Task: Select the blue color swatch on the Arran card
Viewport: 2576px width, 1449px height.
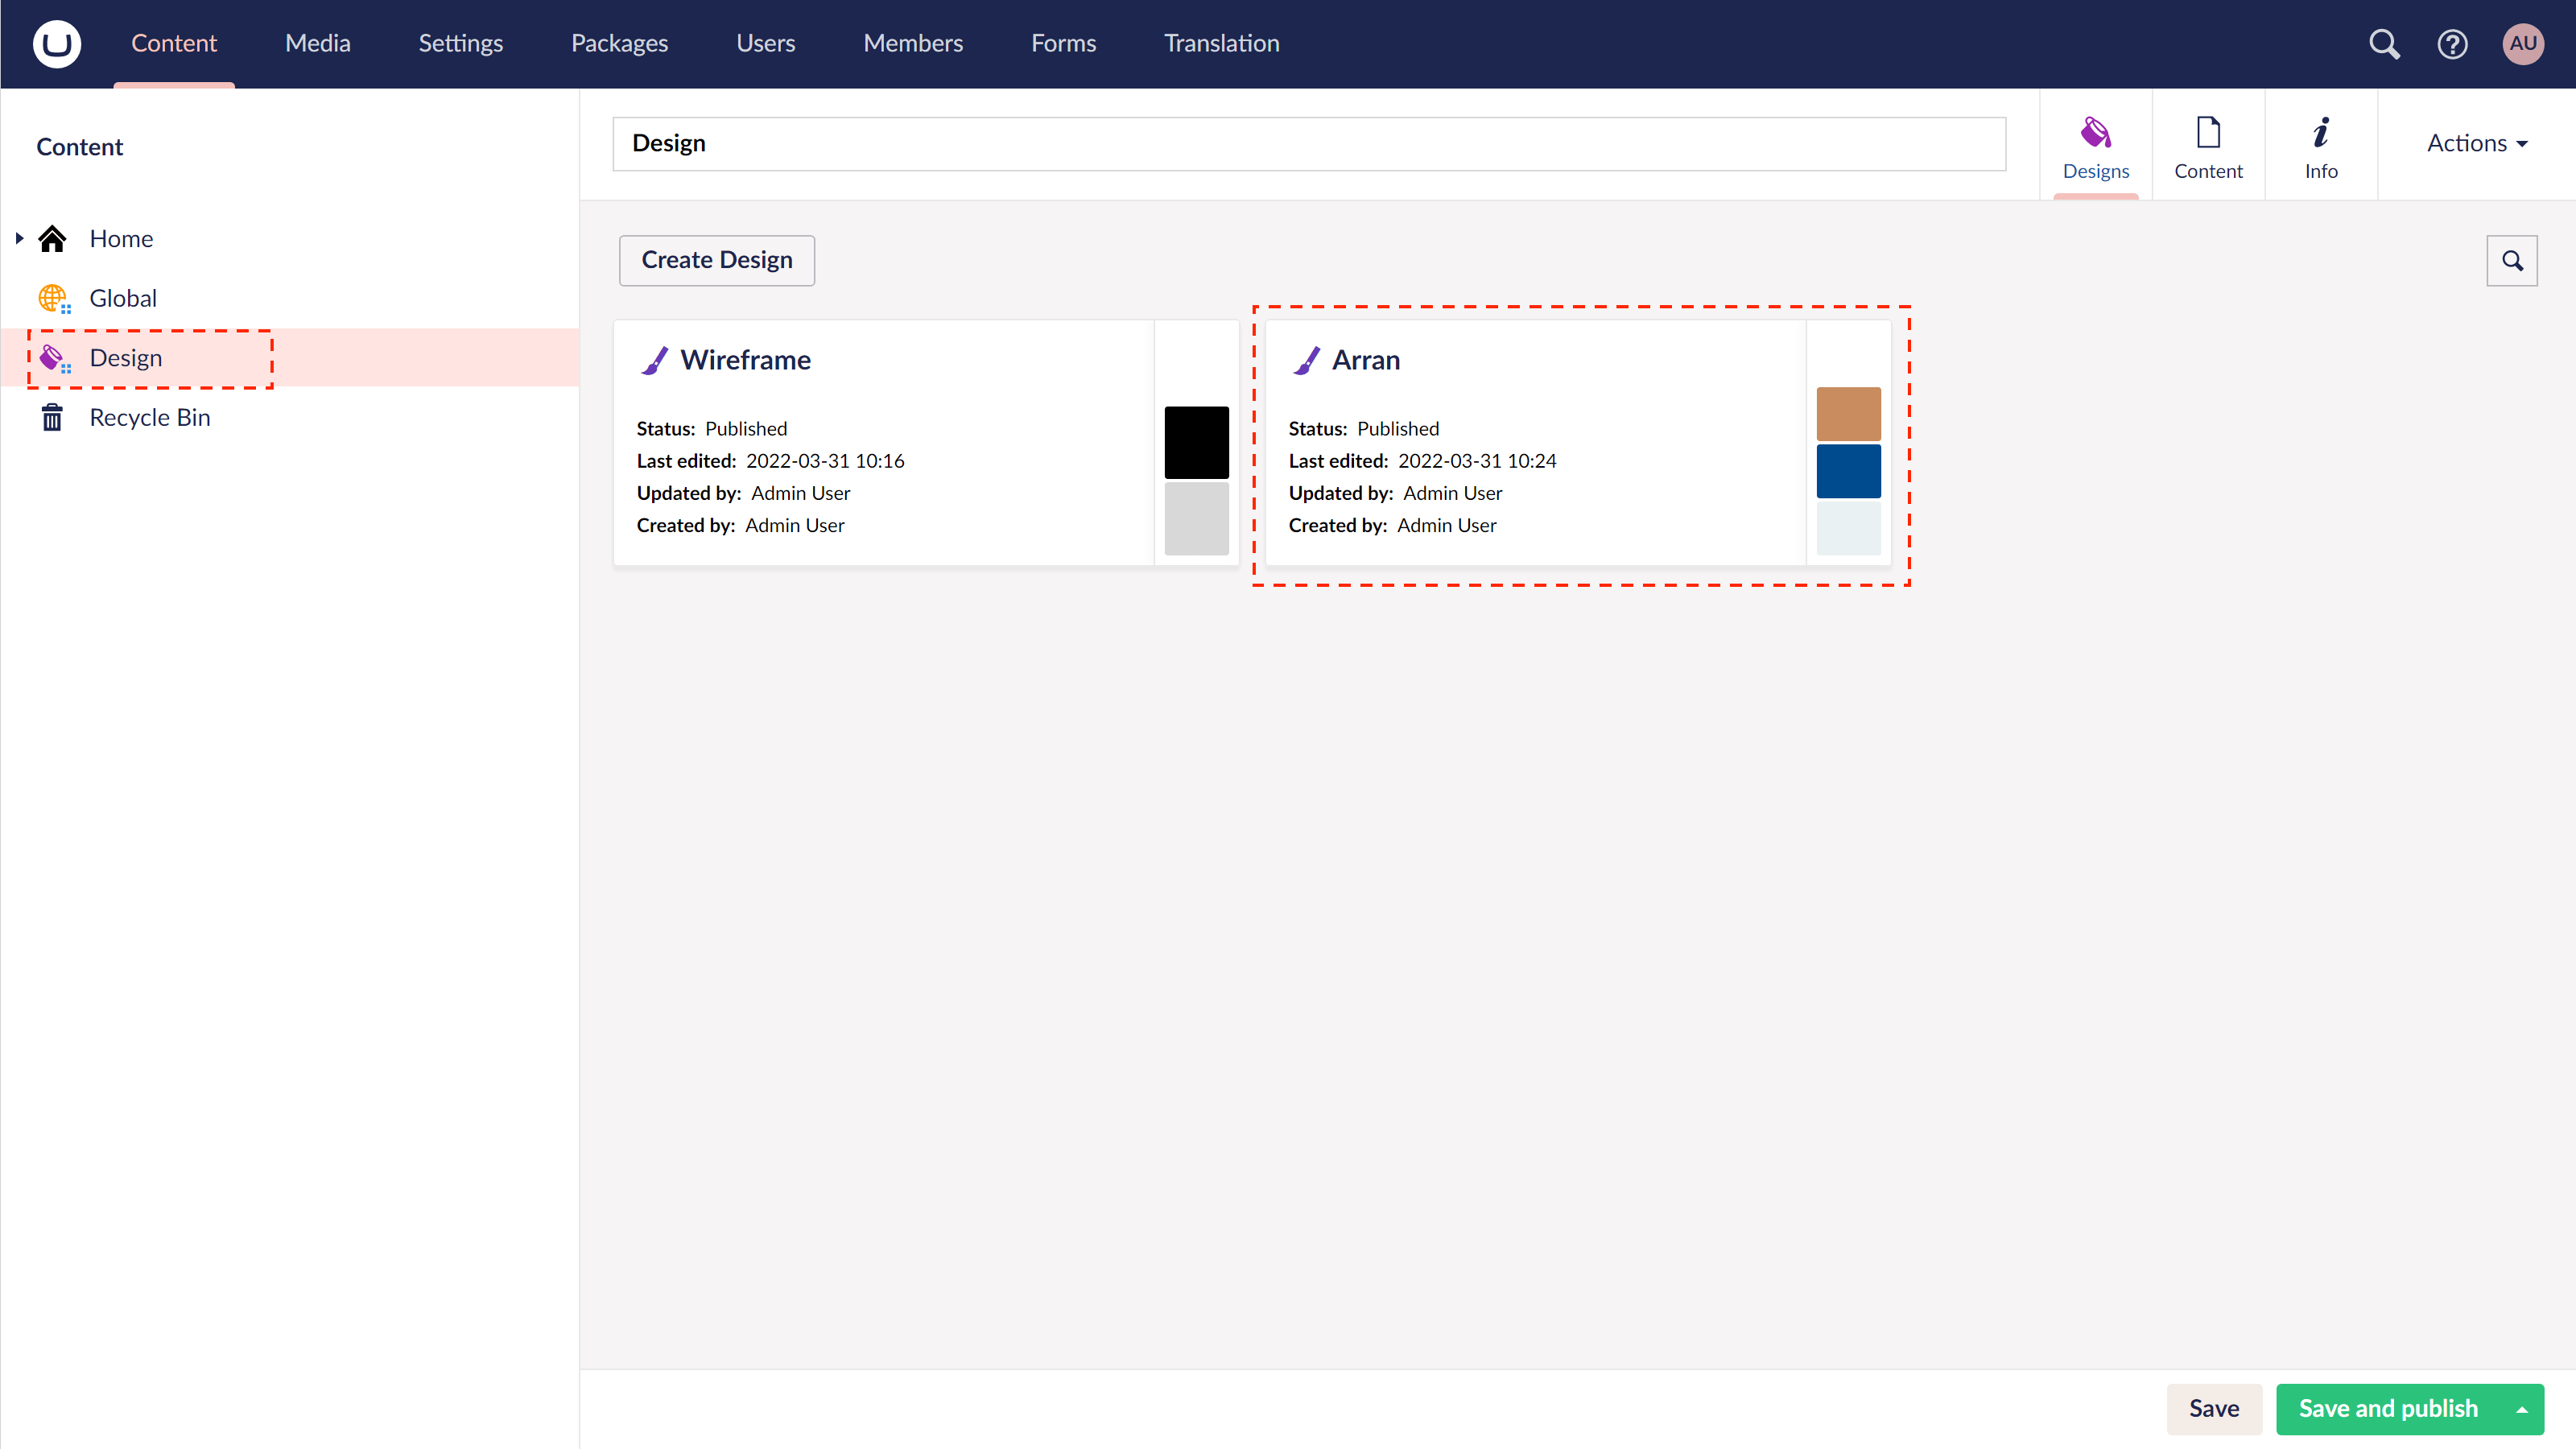Action: (1848, 471)
